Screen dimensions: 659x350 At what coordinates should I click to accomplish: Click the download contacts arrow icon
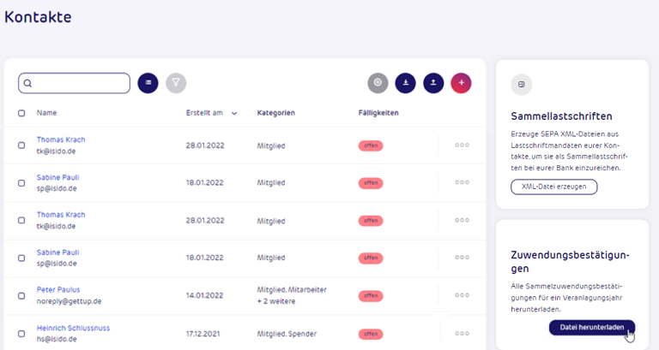[x=406, y=83]
